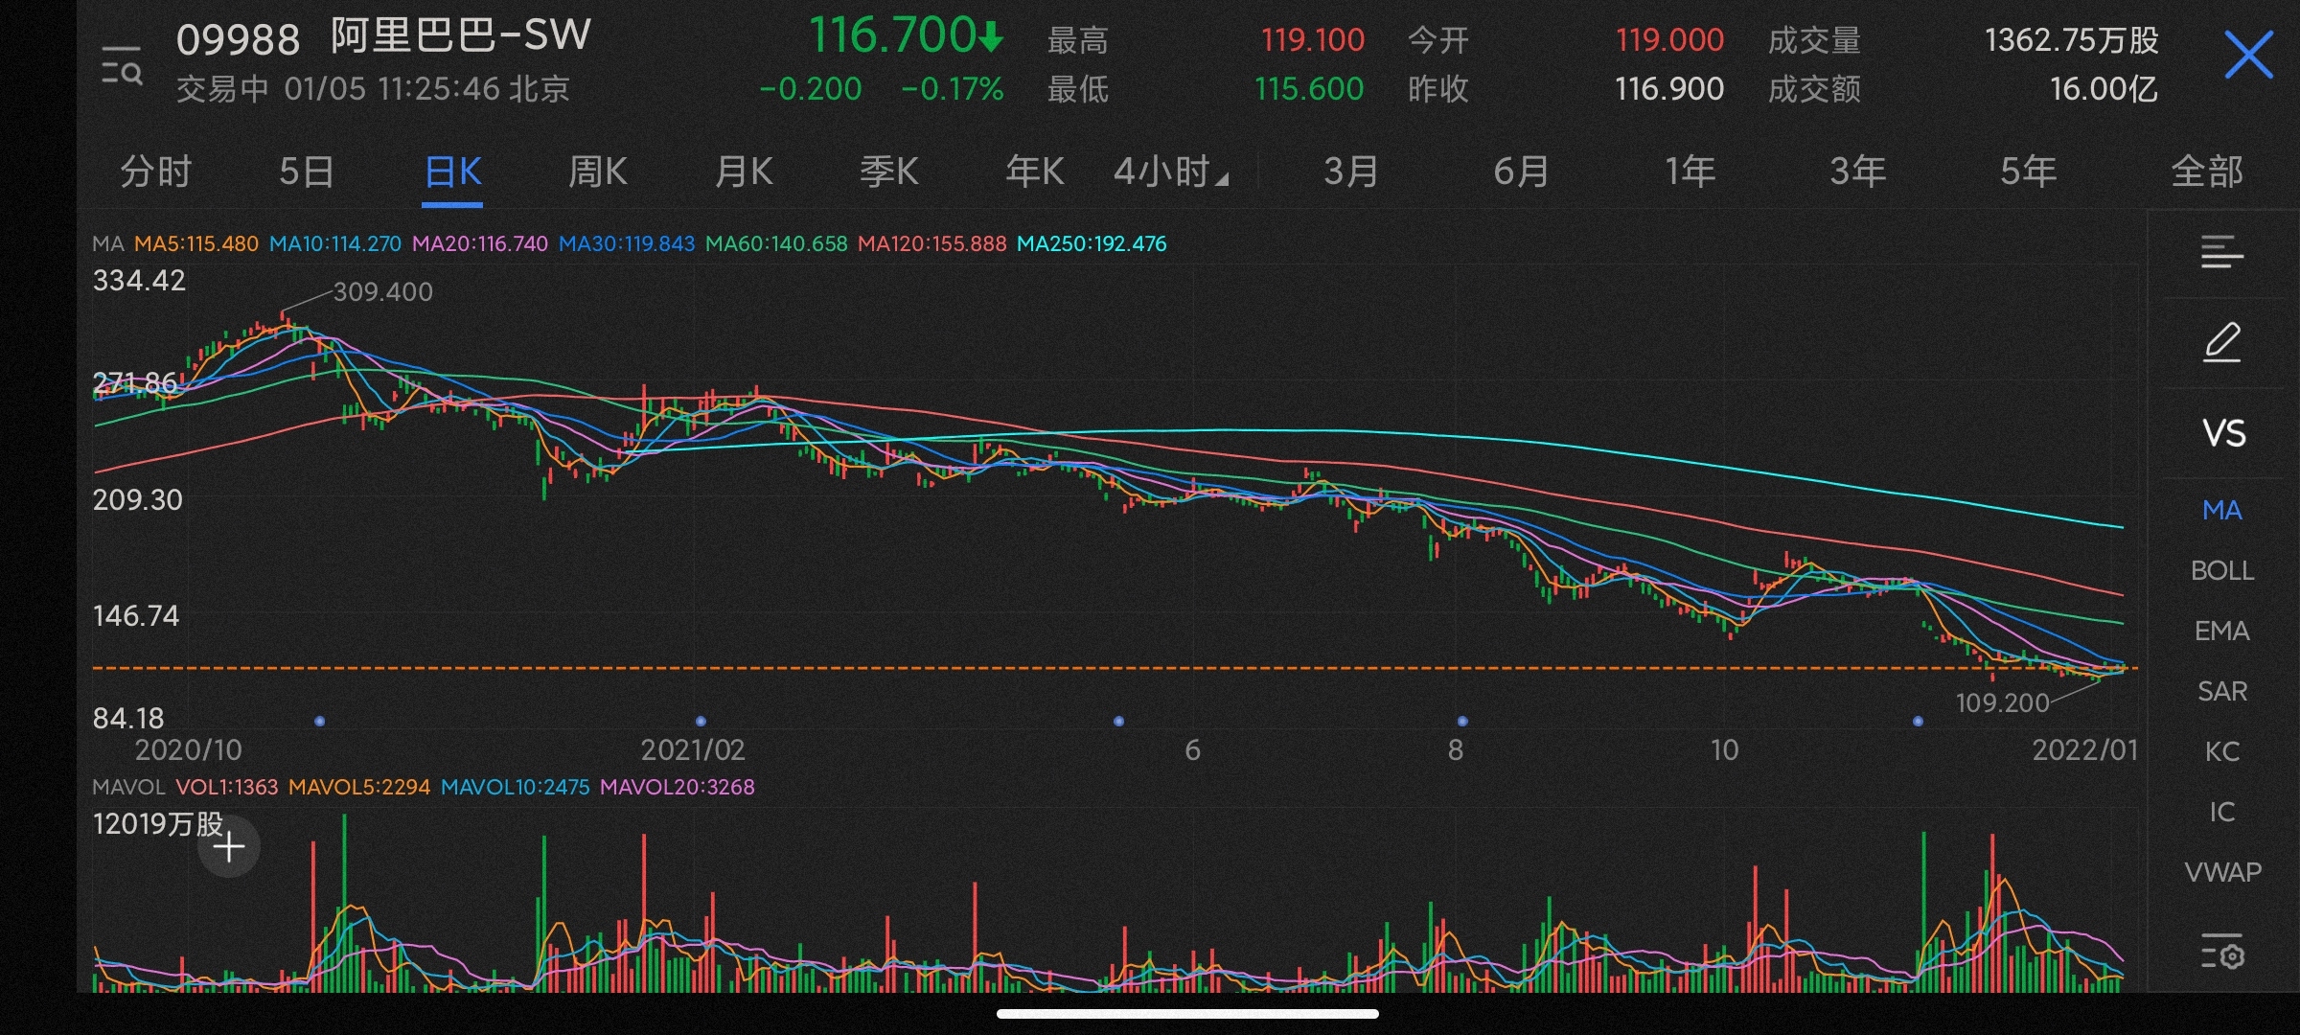Enable the IC indicator
Screen dimensions: 2300x1035
(2221, 812)
